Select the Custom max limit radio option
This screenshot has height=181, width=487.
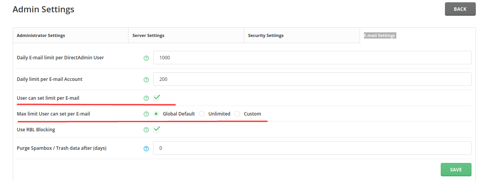[x=237, y=114]
